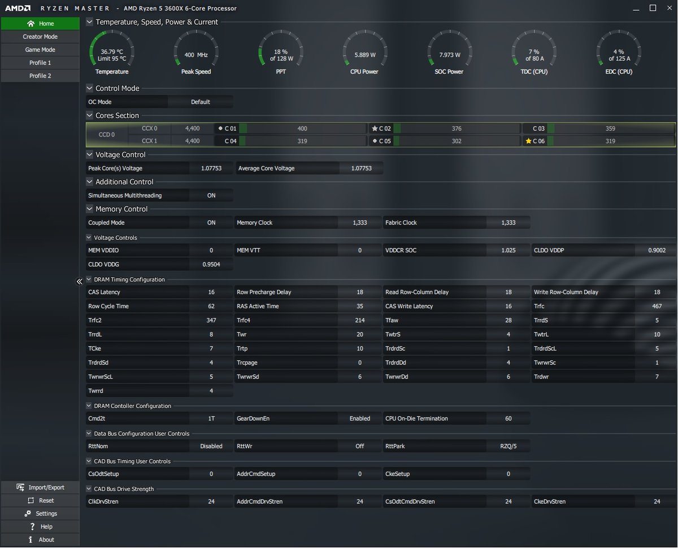Click Cmd2t 1T value
678x549 pixels.
point(211,419)
